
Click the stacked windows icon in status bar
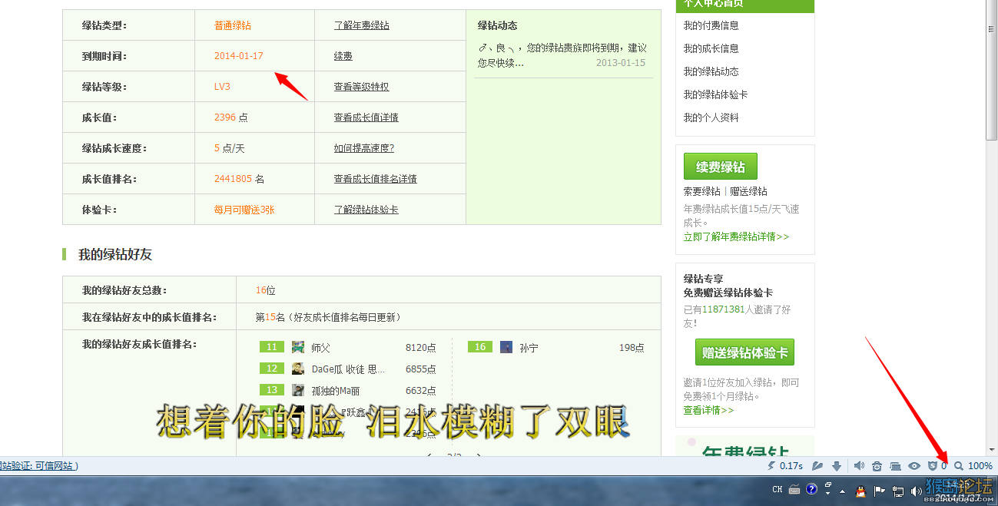(895, 466)
